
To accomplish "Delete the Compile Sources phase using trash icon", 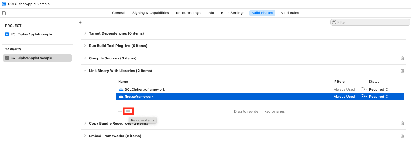I will pyautogui.click(x=402, y=58).
